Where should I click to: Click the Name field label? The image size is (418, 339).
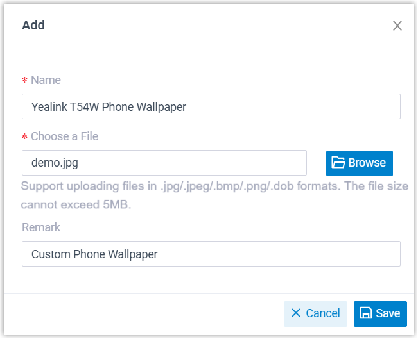coord(46,80)
